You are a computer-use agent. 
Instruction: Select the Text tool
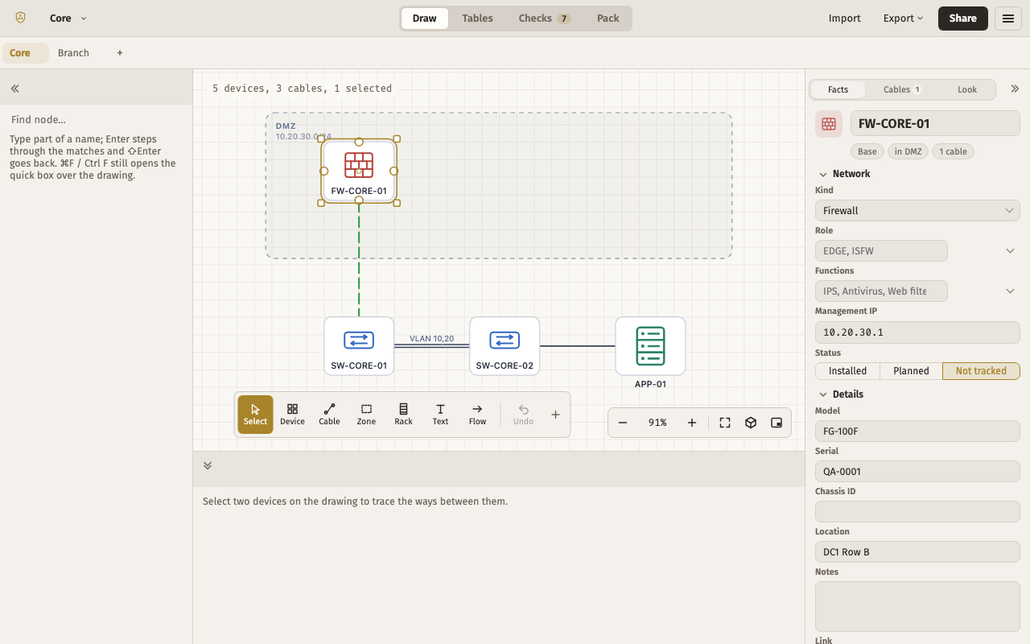point(440,415)
